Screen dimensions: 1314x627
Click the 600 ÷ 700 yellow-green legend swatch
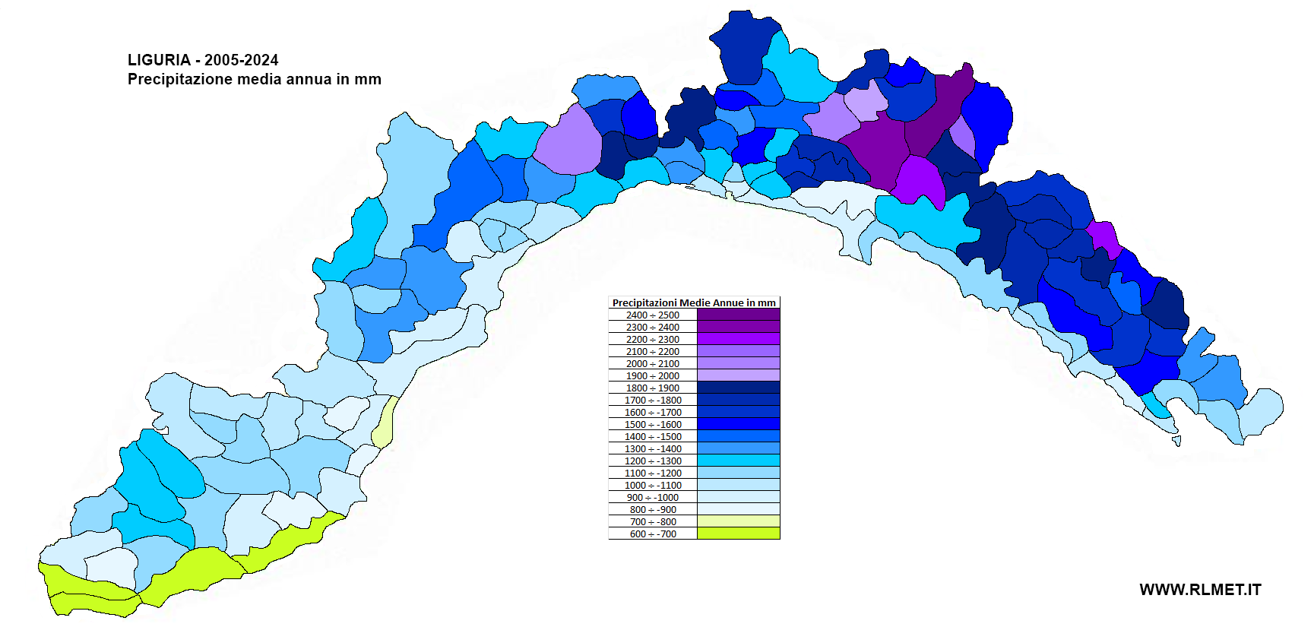738,534
